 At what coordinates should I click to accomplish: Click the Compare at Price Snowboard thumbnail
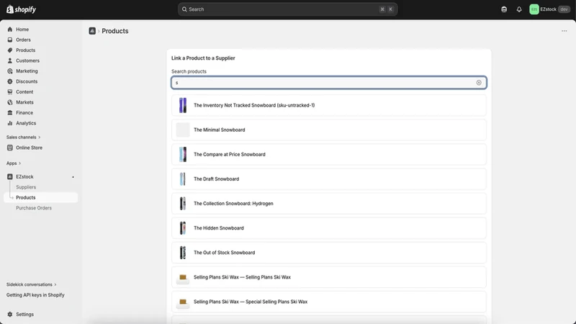tap(183, 155)
